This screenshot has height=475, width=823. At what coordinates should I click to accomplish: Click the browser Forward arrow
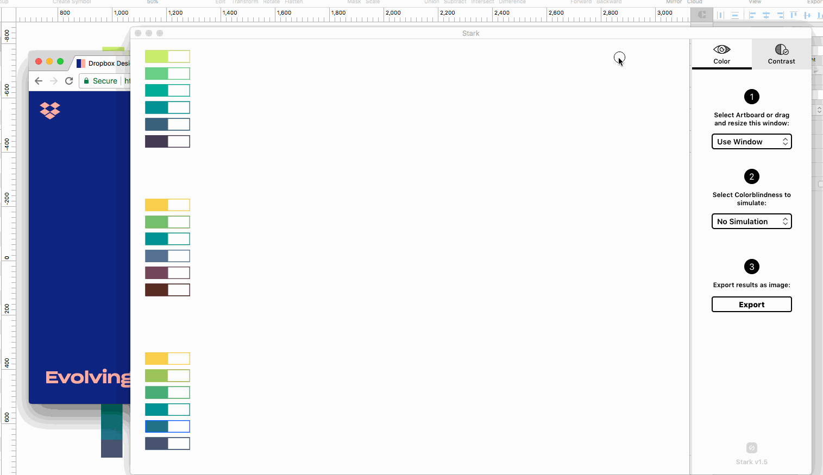[x=54, y=81]
